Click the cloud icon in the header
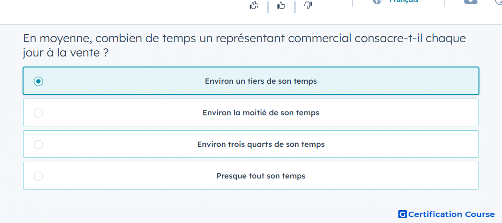Screen dimensions: 502x223 pyautogui.click(x=471, y=1)
